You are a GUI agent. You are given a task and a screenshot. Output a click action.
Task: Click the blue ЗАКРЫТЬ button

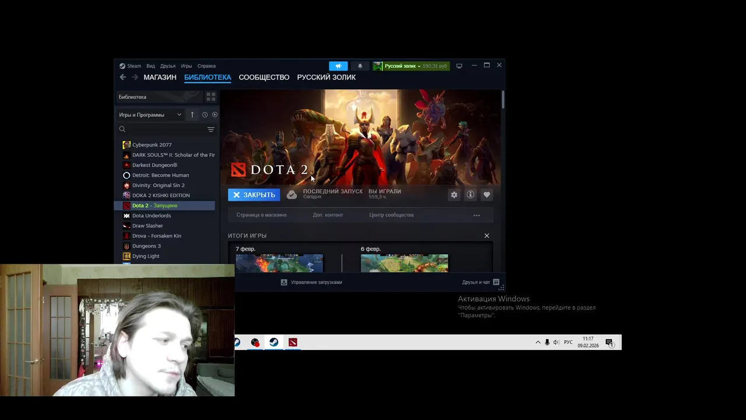[x=254, y=195]
